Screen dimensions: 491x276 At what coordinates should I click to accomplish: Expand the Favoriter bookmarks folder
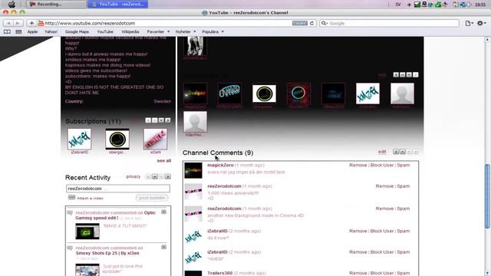pos(158,31)
